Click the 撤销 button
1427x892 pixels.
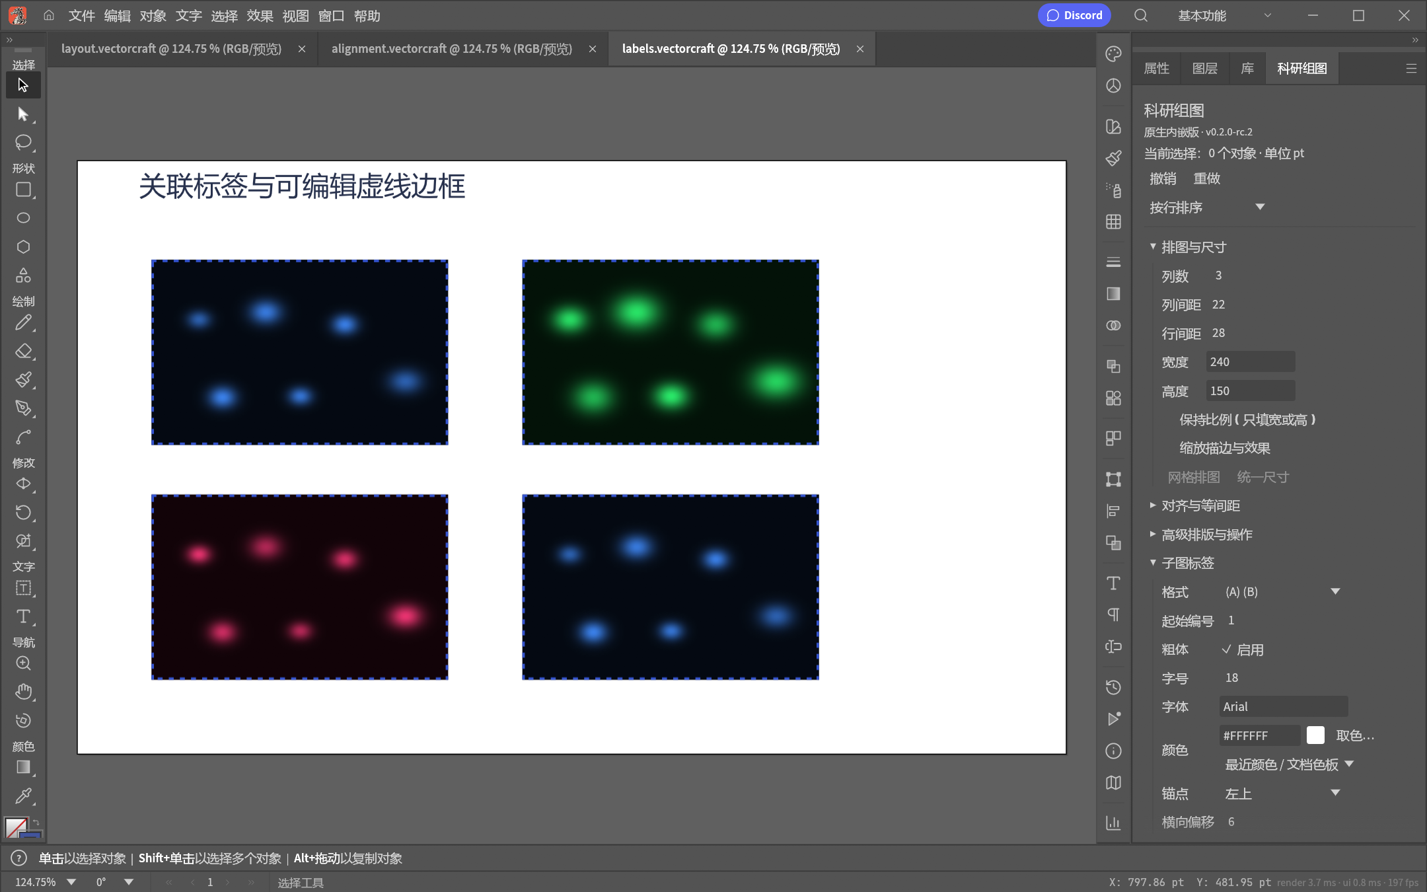tap(1163, 178)
